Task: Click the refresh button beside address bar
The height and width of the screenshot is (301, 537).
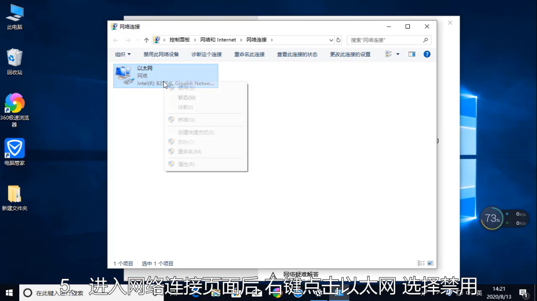Action: (338, 40)
